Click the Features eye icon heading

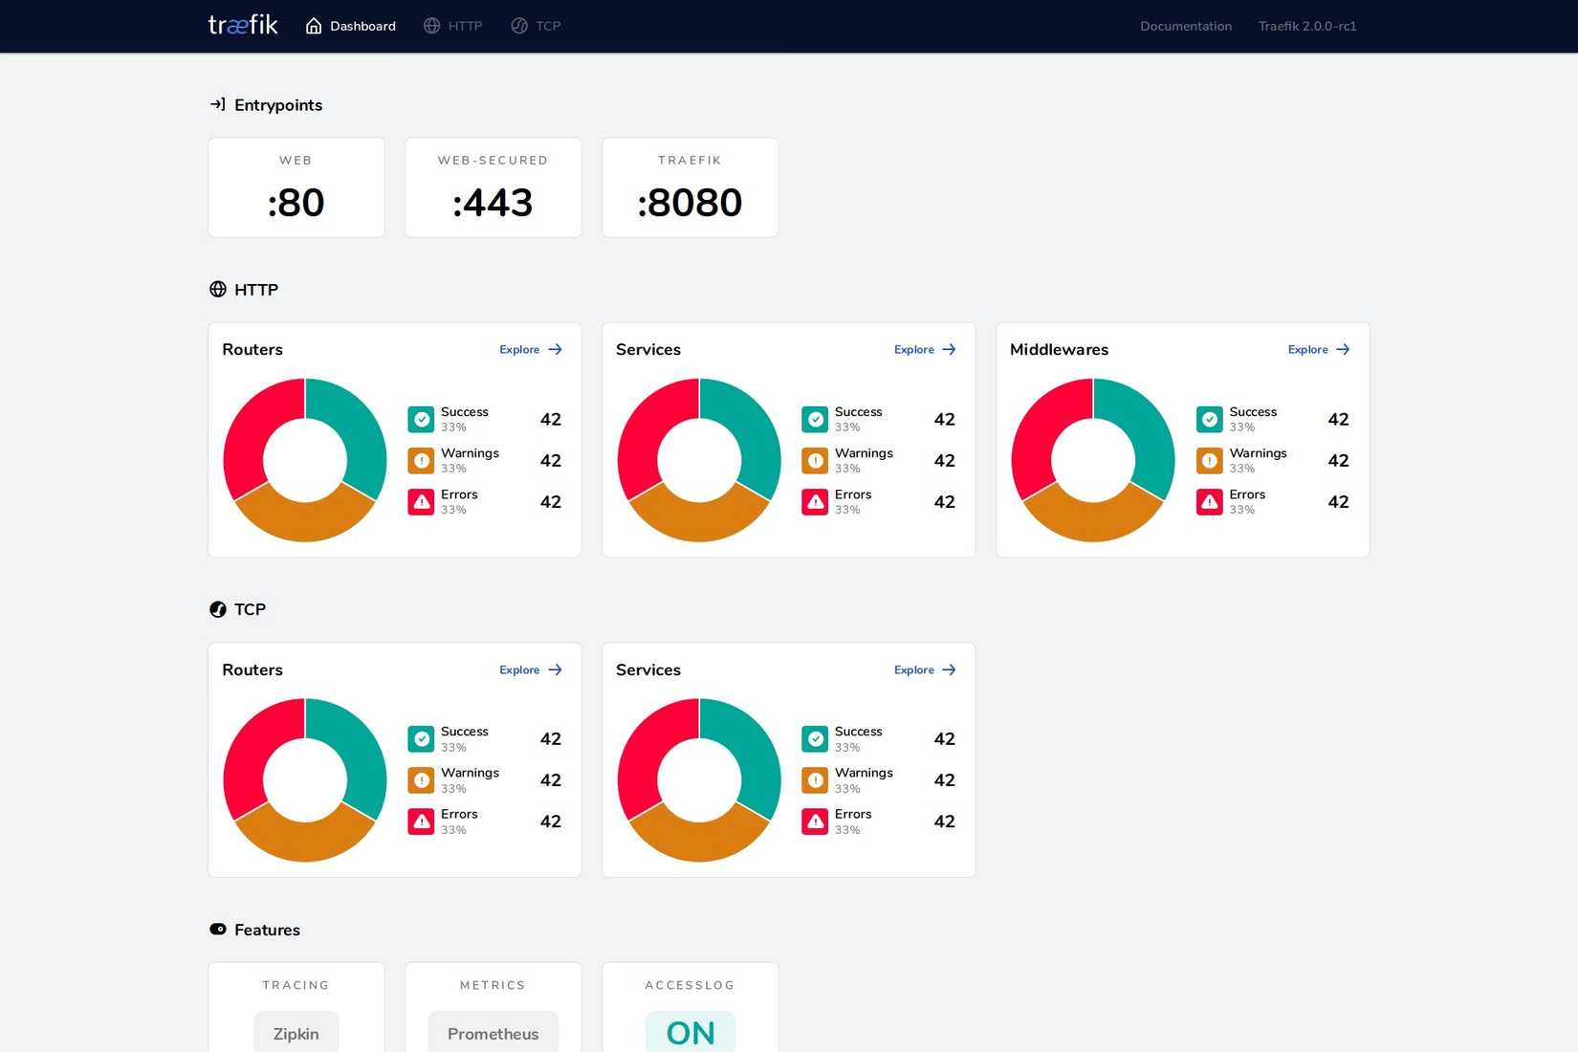(x=218, y=929)
